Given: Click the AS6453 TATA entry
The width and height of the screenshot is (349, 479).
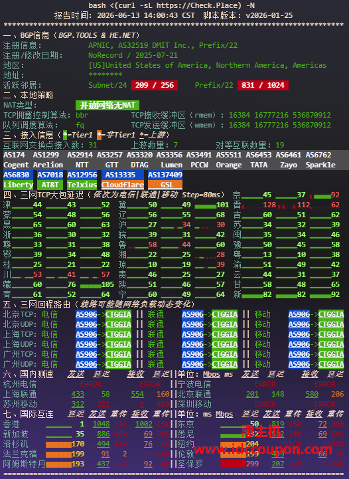Looking at the screenshot, I should click(259, 160).
